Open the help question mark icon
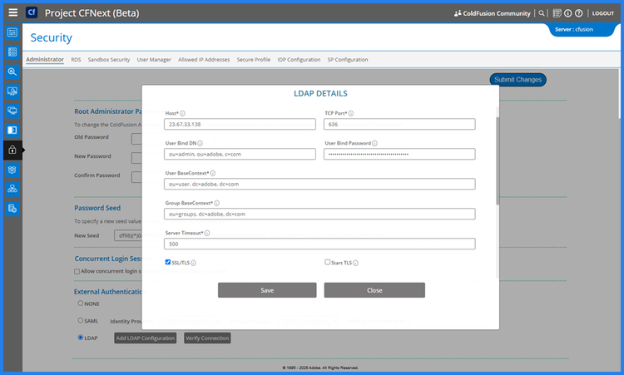This screenshot has height=375, width=624. pos(578,13)
